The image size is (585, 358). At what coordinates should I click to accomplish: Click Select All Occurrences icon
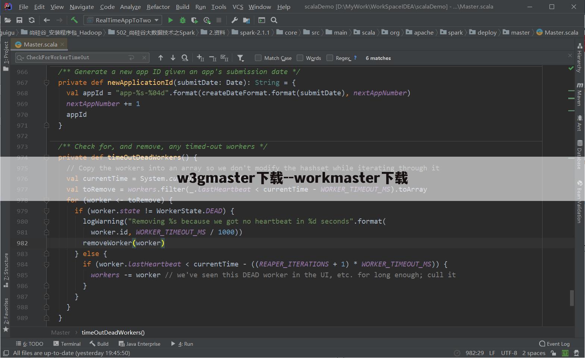pos(224,58)
